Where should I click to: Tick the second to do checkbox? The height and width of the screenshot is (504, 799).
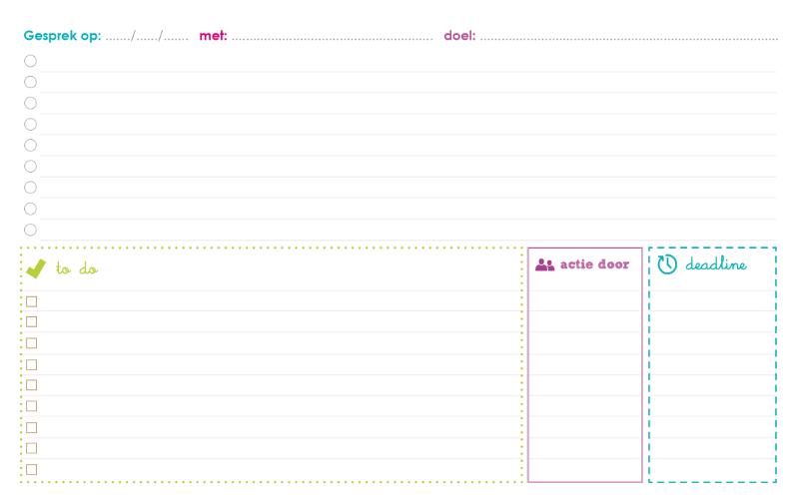click(x=32, y=321)
